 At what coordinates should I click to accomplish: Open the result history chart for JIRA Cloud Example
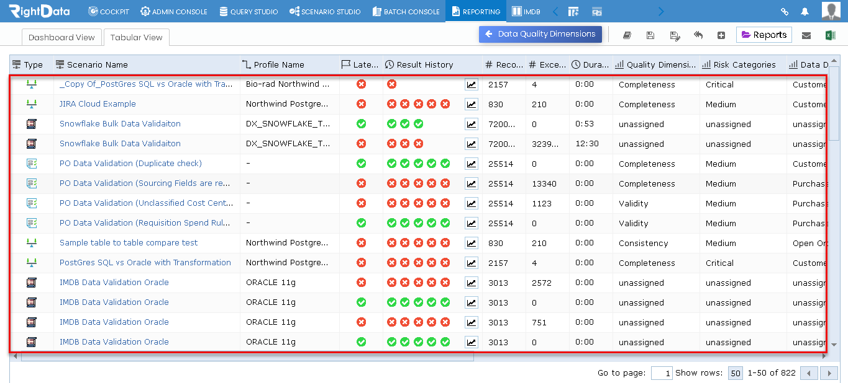point(471,103)
